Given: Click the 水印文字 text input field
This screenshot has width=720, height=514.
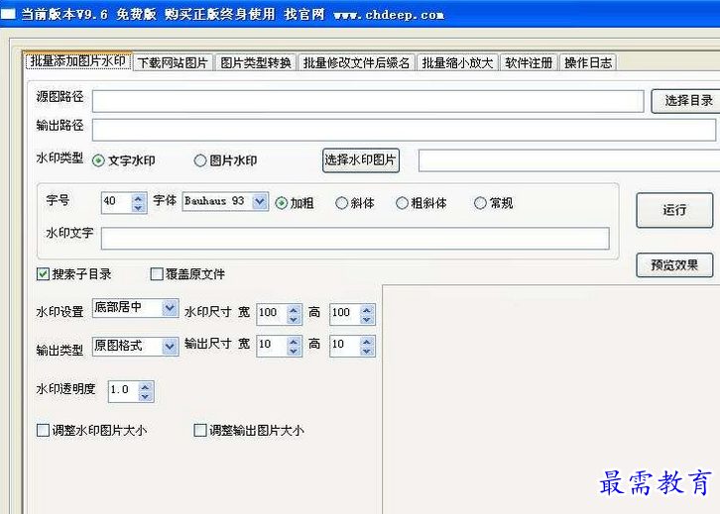Looking at the screenshot, I should point(355,239).
